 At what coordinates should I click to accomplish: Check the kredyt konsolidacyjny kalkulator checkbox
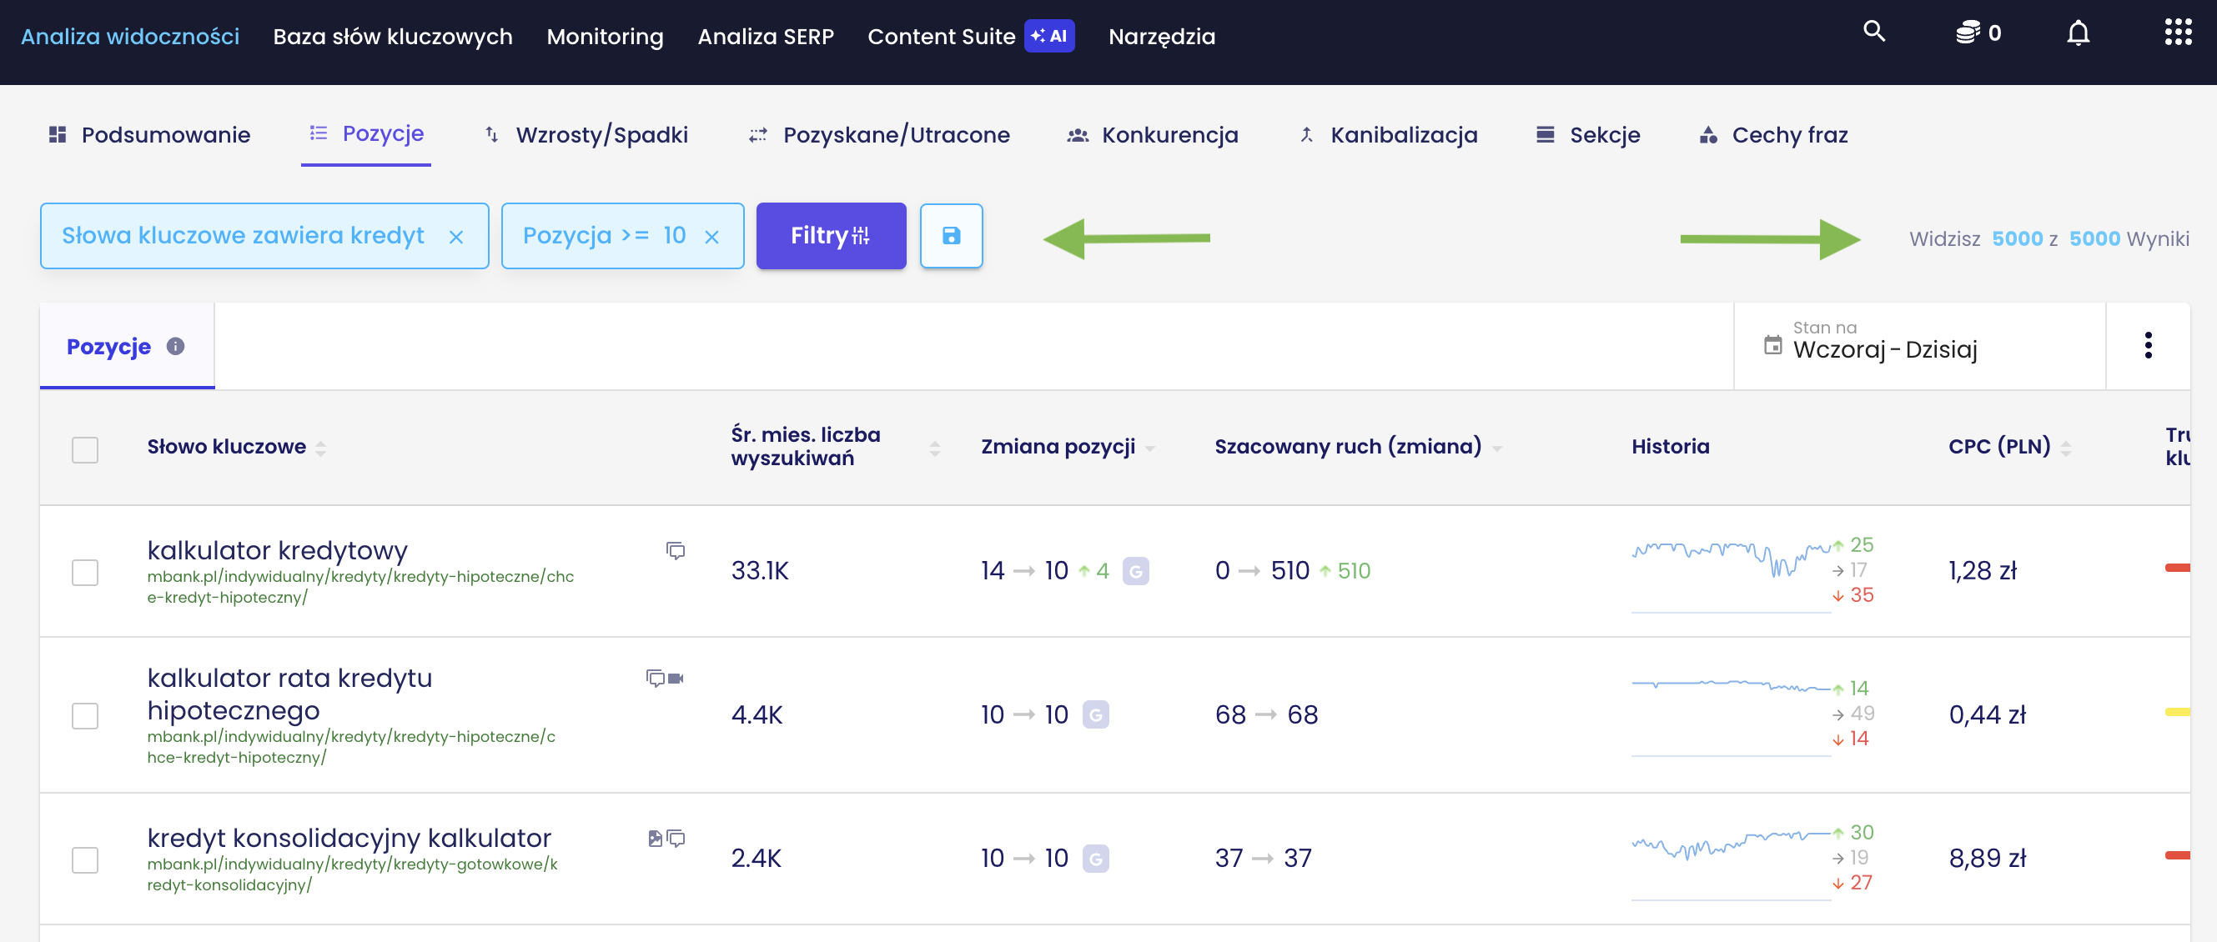tap(84, 859)
